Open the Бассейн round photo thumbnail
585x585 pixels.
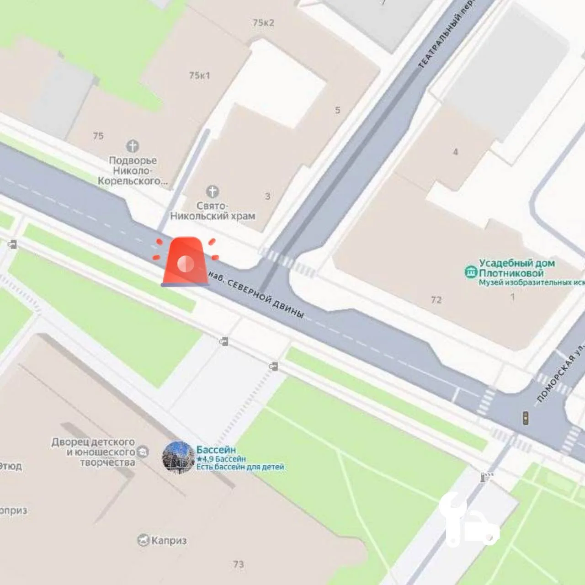[x=179, y=457]
